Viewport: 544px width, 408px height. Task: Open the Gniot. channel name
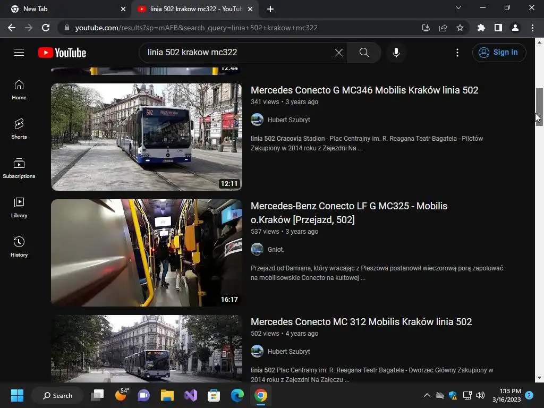[x=276, y=250]
